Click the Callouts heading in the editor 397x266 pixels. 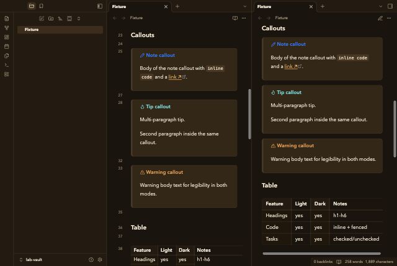coord(143,35)
